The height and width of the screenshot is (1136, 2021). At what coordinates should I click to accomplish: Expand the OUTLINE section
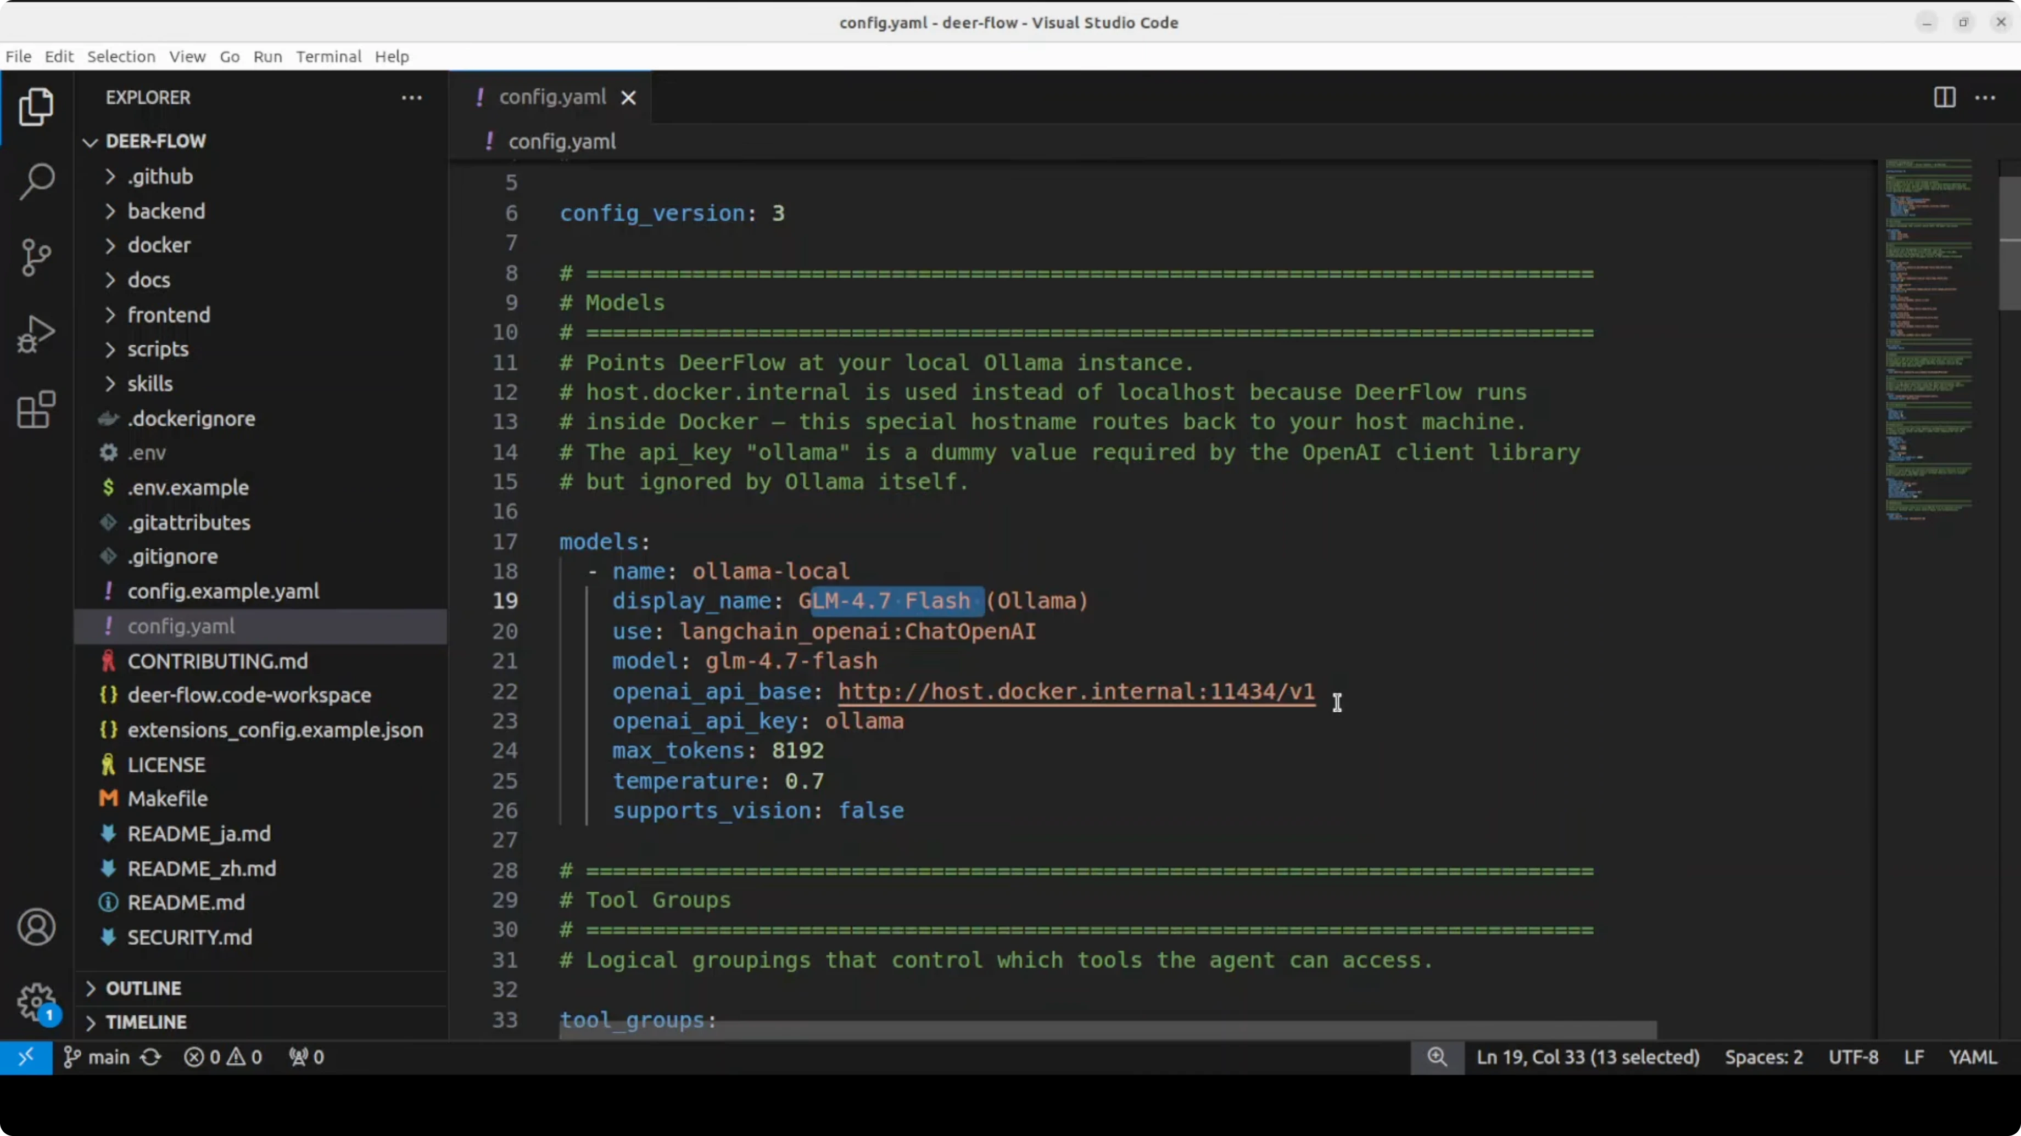[143, 988]
